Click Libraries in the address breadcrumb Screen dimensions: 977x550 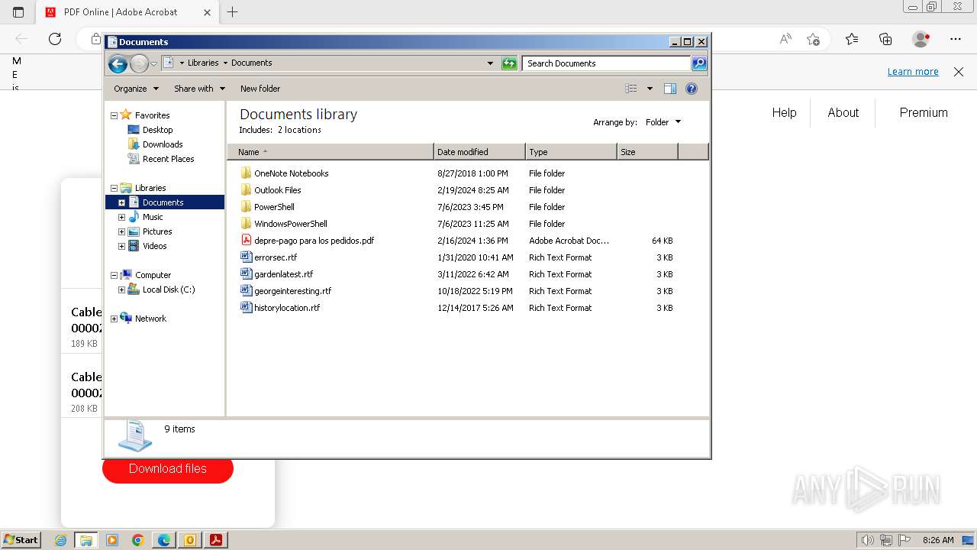203,63
